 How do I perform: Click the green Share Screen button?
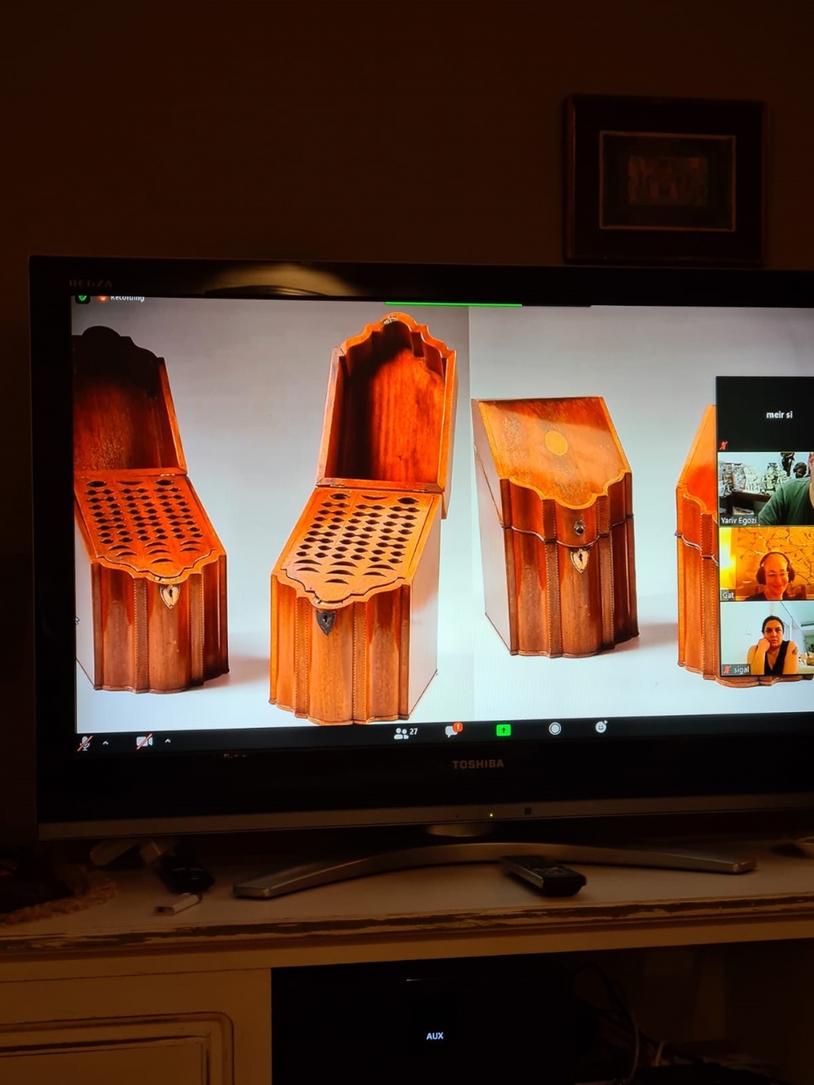tap(504, 730)
